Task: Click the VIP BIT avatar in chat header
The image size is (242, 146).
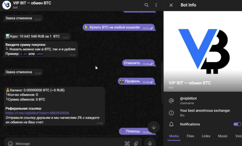Action: (6, 5)
